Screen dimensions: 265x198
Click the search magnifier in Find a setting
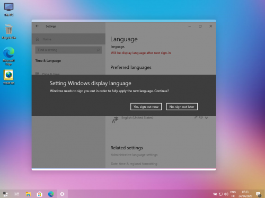pyautogui.click(x=98, y=50)
